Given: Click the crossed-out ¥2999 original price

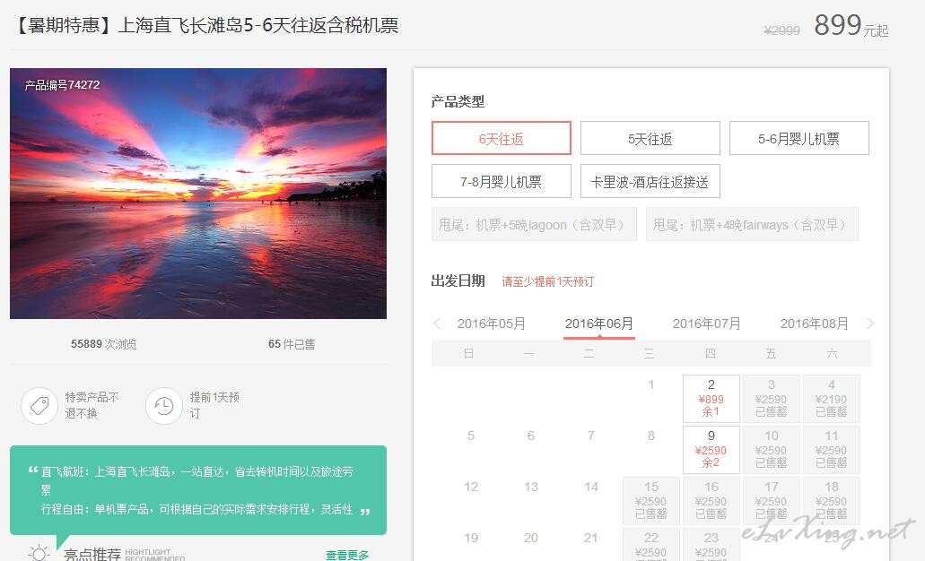Looking at the screenshot, I should pyautogui.click(x=782, y=30).
